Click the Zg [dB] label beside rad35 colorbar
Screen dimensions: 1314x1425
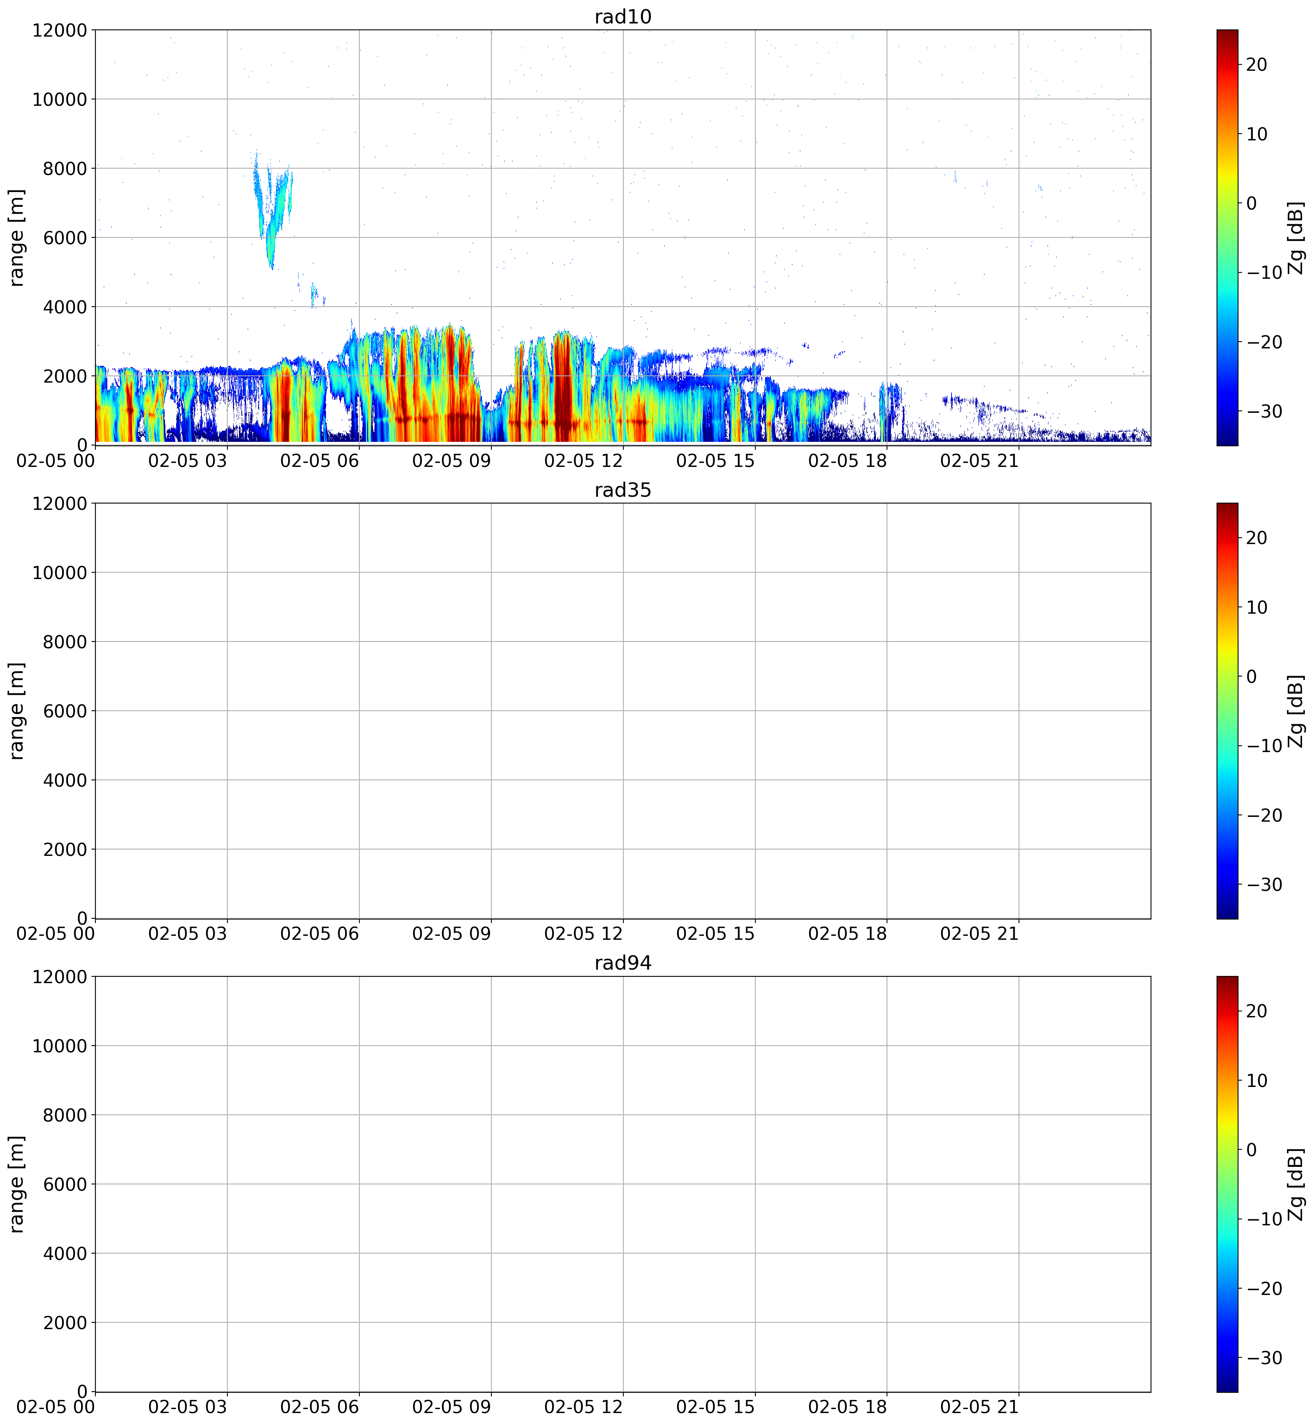pos(1296,711)
